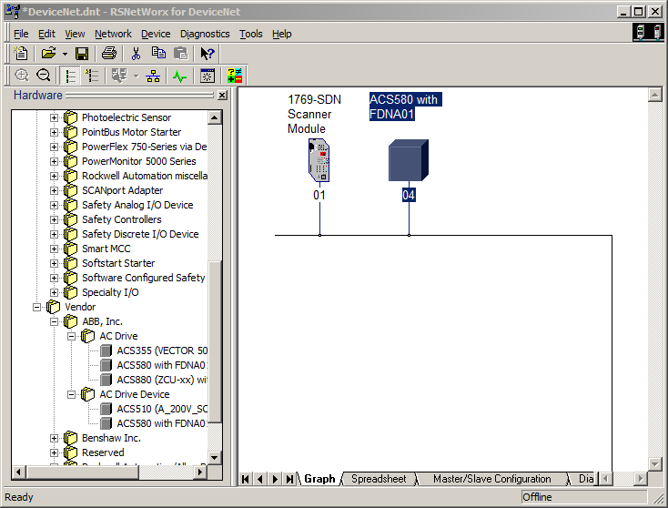The image size is (668, 508).
Task: Click the Zoom Out magnifier icon
Action: [x=42, y=76]
